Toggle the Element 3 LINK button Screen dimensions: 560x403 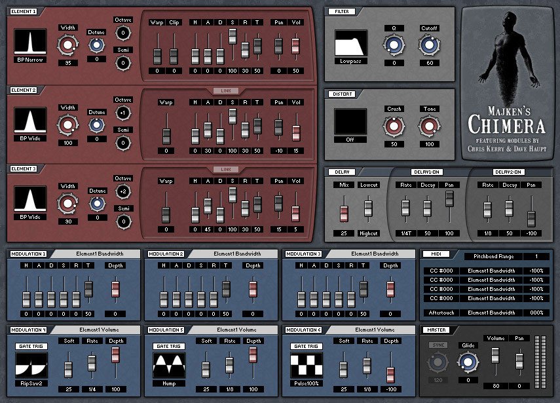pyautogui.click(x=226, y=169)
